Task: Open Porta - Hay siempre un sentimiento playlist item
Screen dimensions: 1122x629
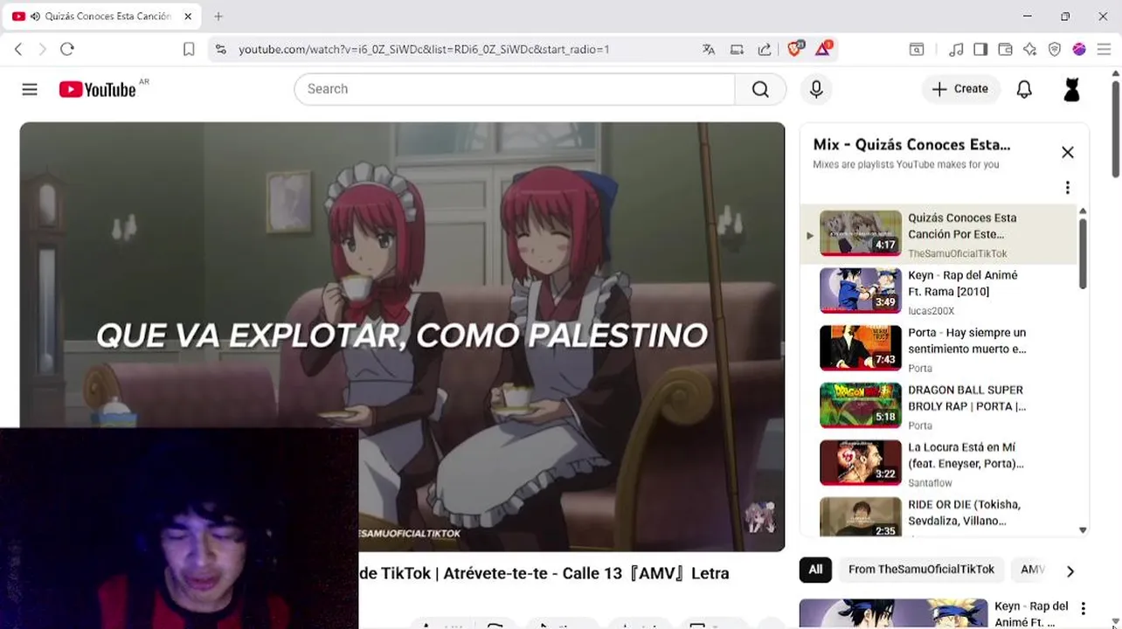Action: (938, 349)
